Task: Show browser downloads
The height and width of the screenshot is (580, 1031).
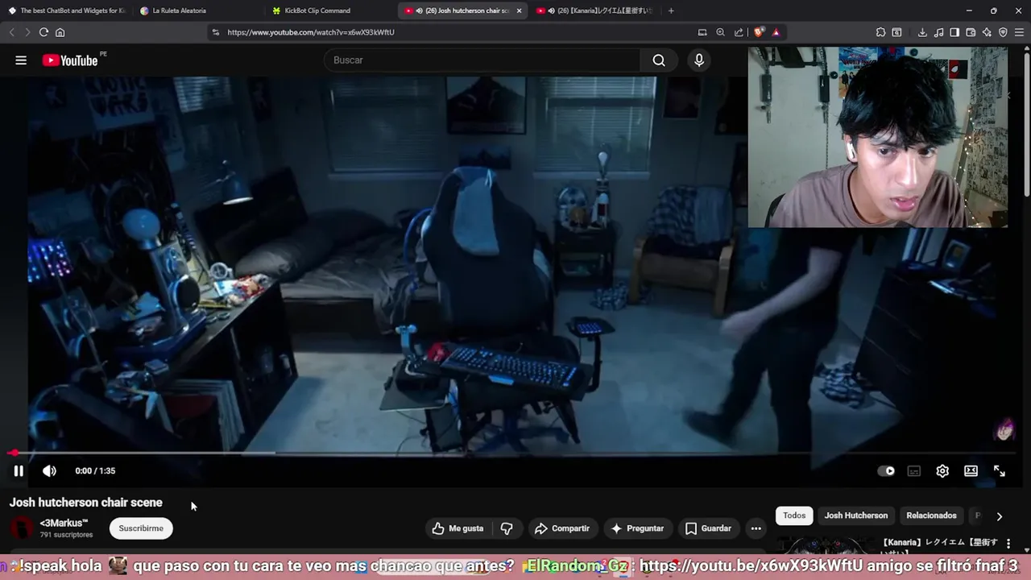Action: 922,32
